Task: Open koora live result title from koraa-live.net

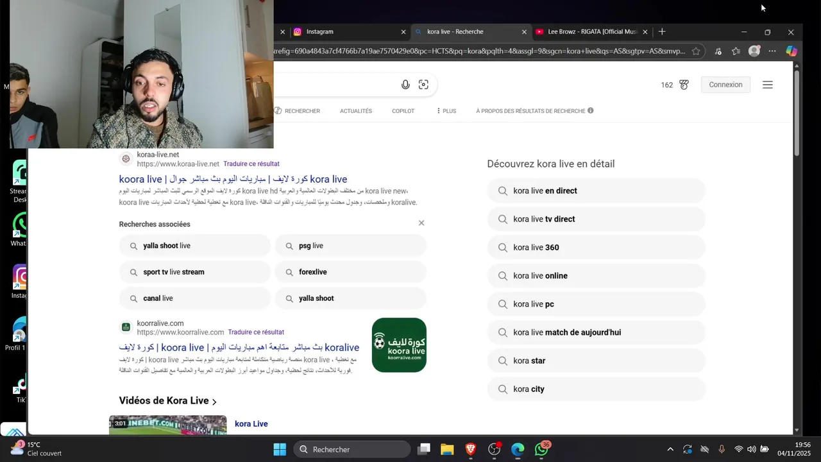Action: [233, 179]
